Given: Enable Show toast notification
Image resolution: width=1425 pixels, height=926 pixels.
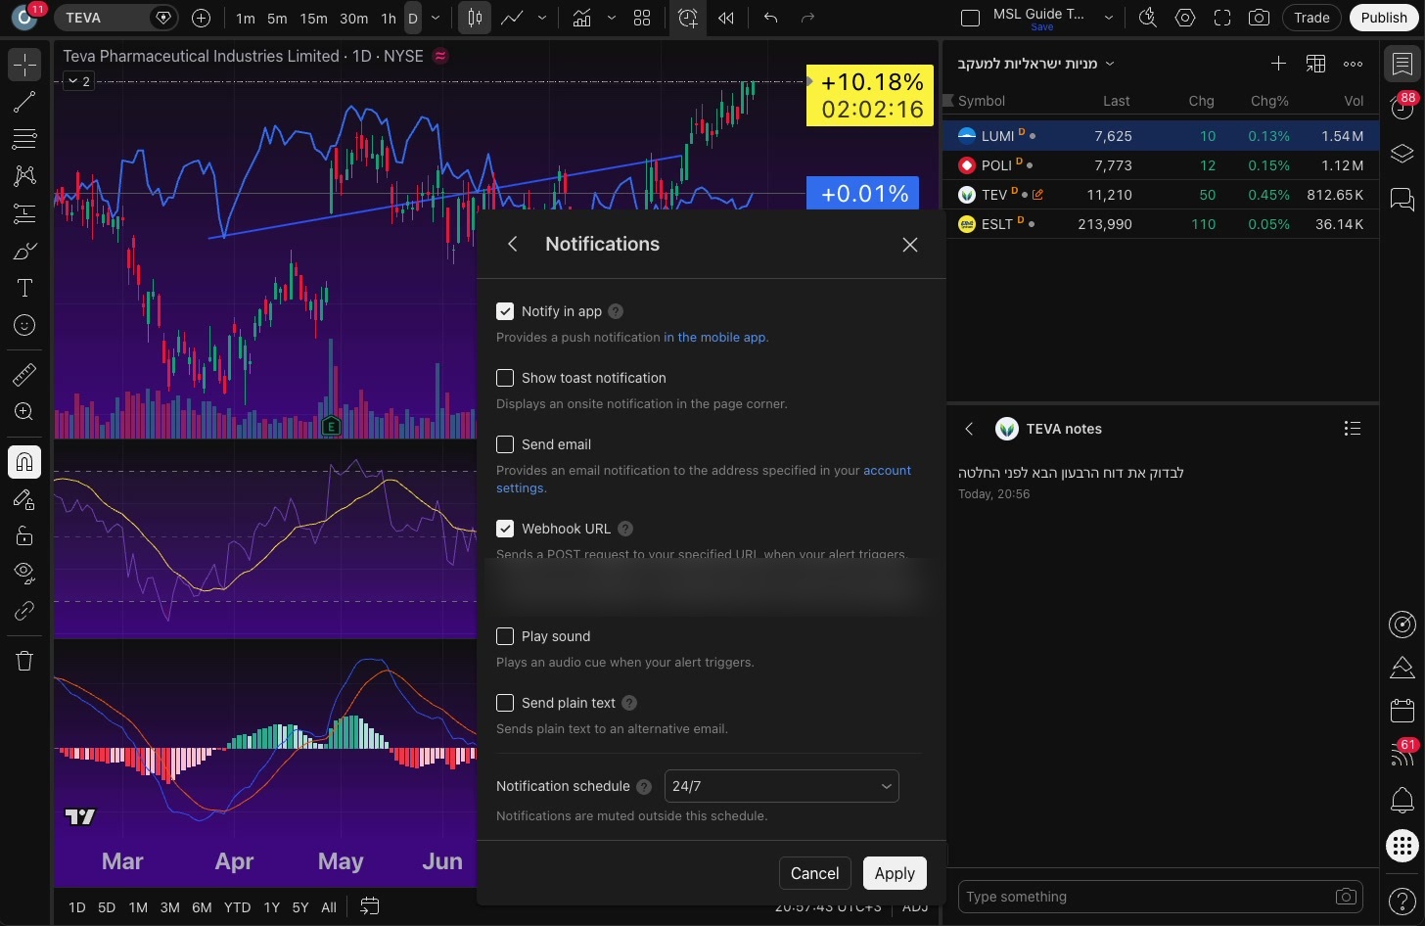Looking at the screenshot, I should click(505, 378).
